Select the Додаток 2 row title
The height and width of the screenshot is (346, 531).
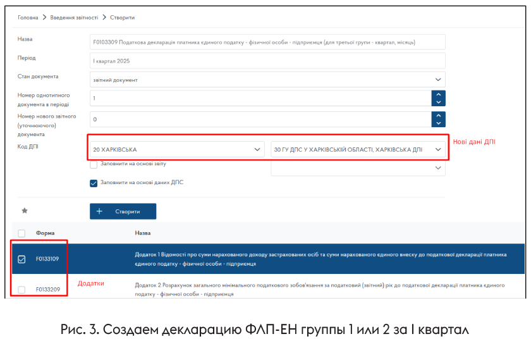[319, 290]
